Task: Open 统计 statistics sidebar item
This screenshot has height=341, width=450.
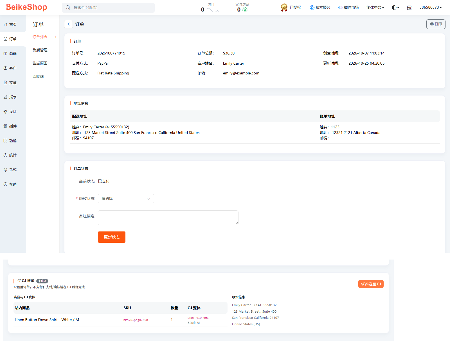Action: [x=13, y=155]
